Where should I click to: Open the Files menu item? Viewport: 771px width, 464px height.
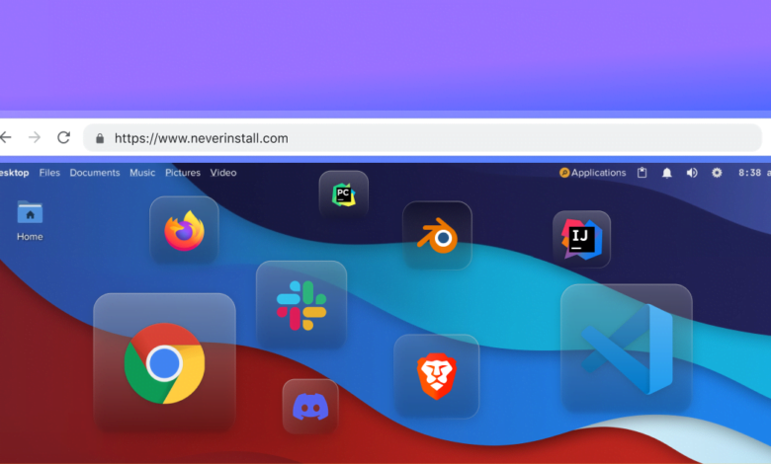(x=49, y=173)
